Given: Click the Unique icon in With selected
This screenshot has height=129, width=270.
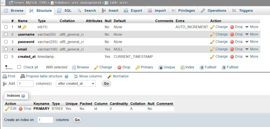Looking at the screenshot, I should tap(161, 67).
